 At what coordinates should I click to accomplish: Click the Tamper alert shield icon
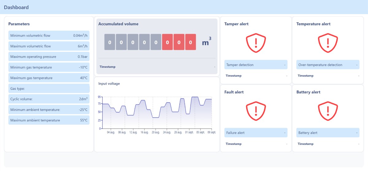coord(256,43)
